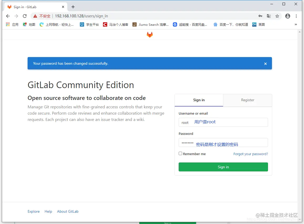The width and height of the screenshot is (304, 224).
Task: Open the 画图 bookmark
Action: [259, 24]
